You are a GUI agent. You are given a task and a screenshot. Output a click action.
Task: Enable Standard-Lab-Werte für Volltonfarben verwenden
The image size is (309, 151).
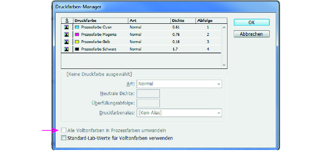(64, 138)
